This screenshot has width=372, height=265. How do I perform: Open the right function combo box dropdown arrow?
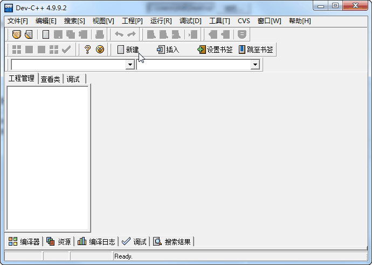[255, 65]
